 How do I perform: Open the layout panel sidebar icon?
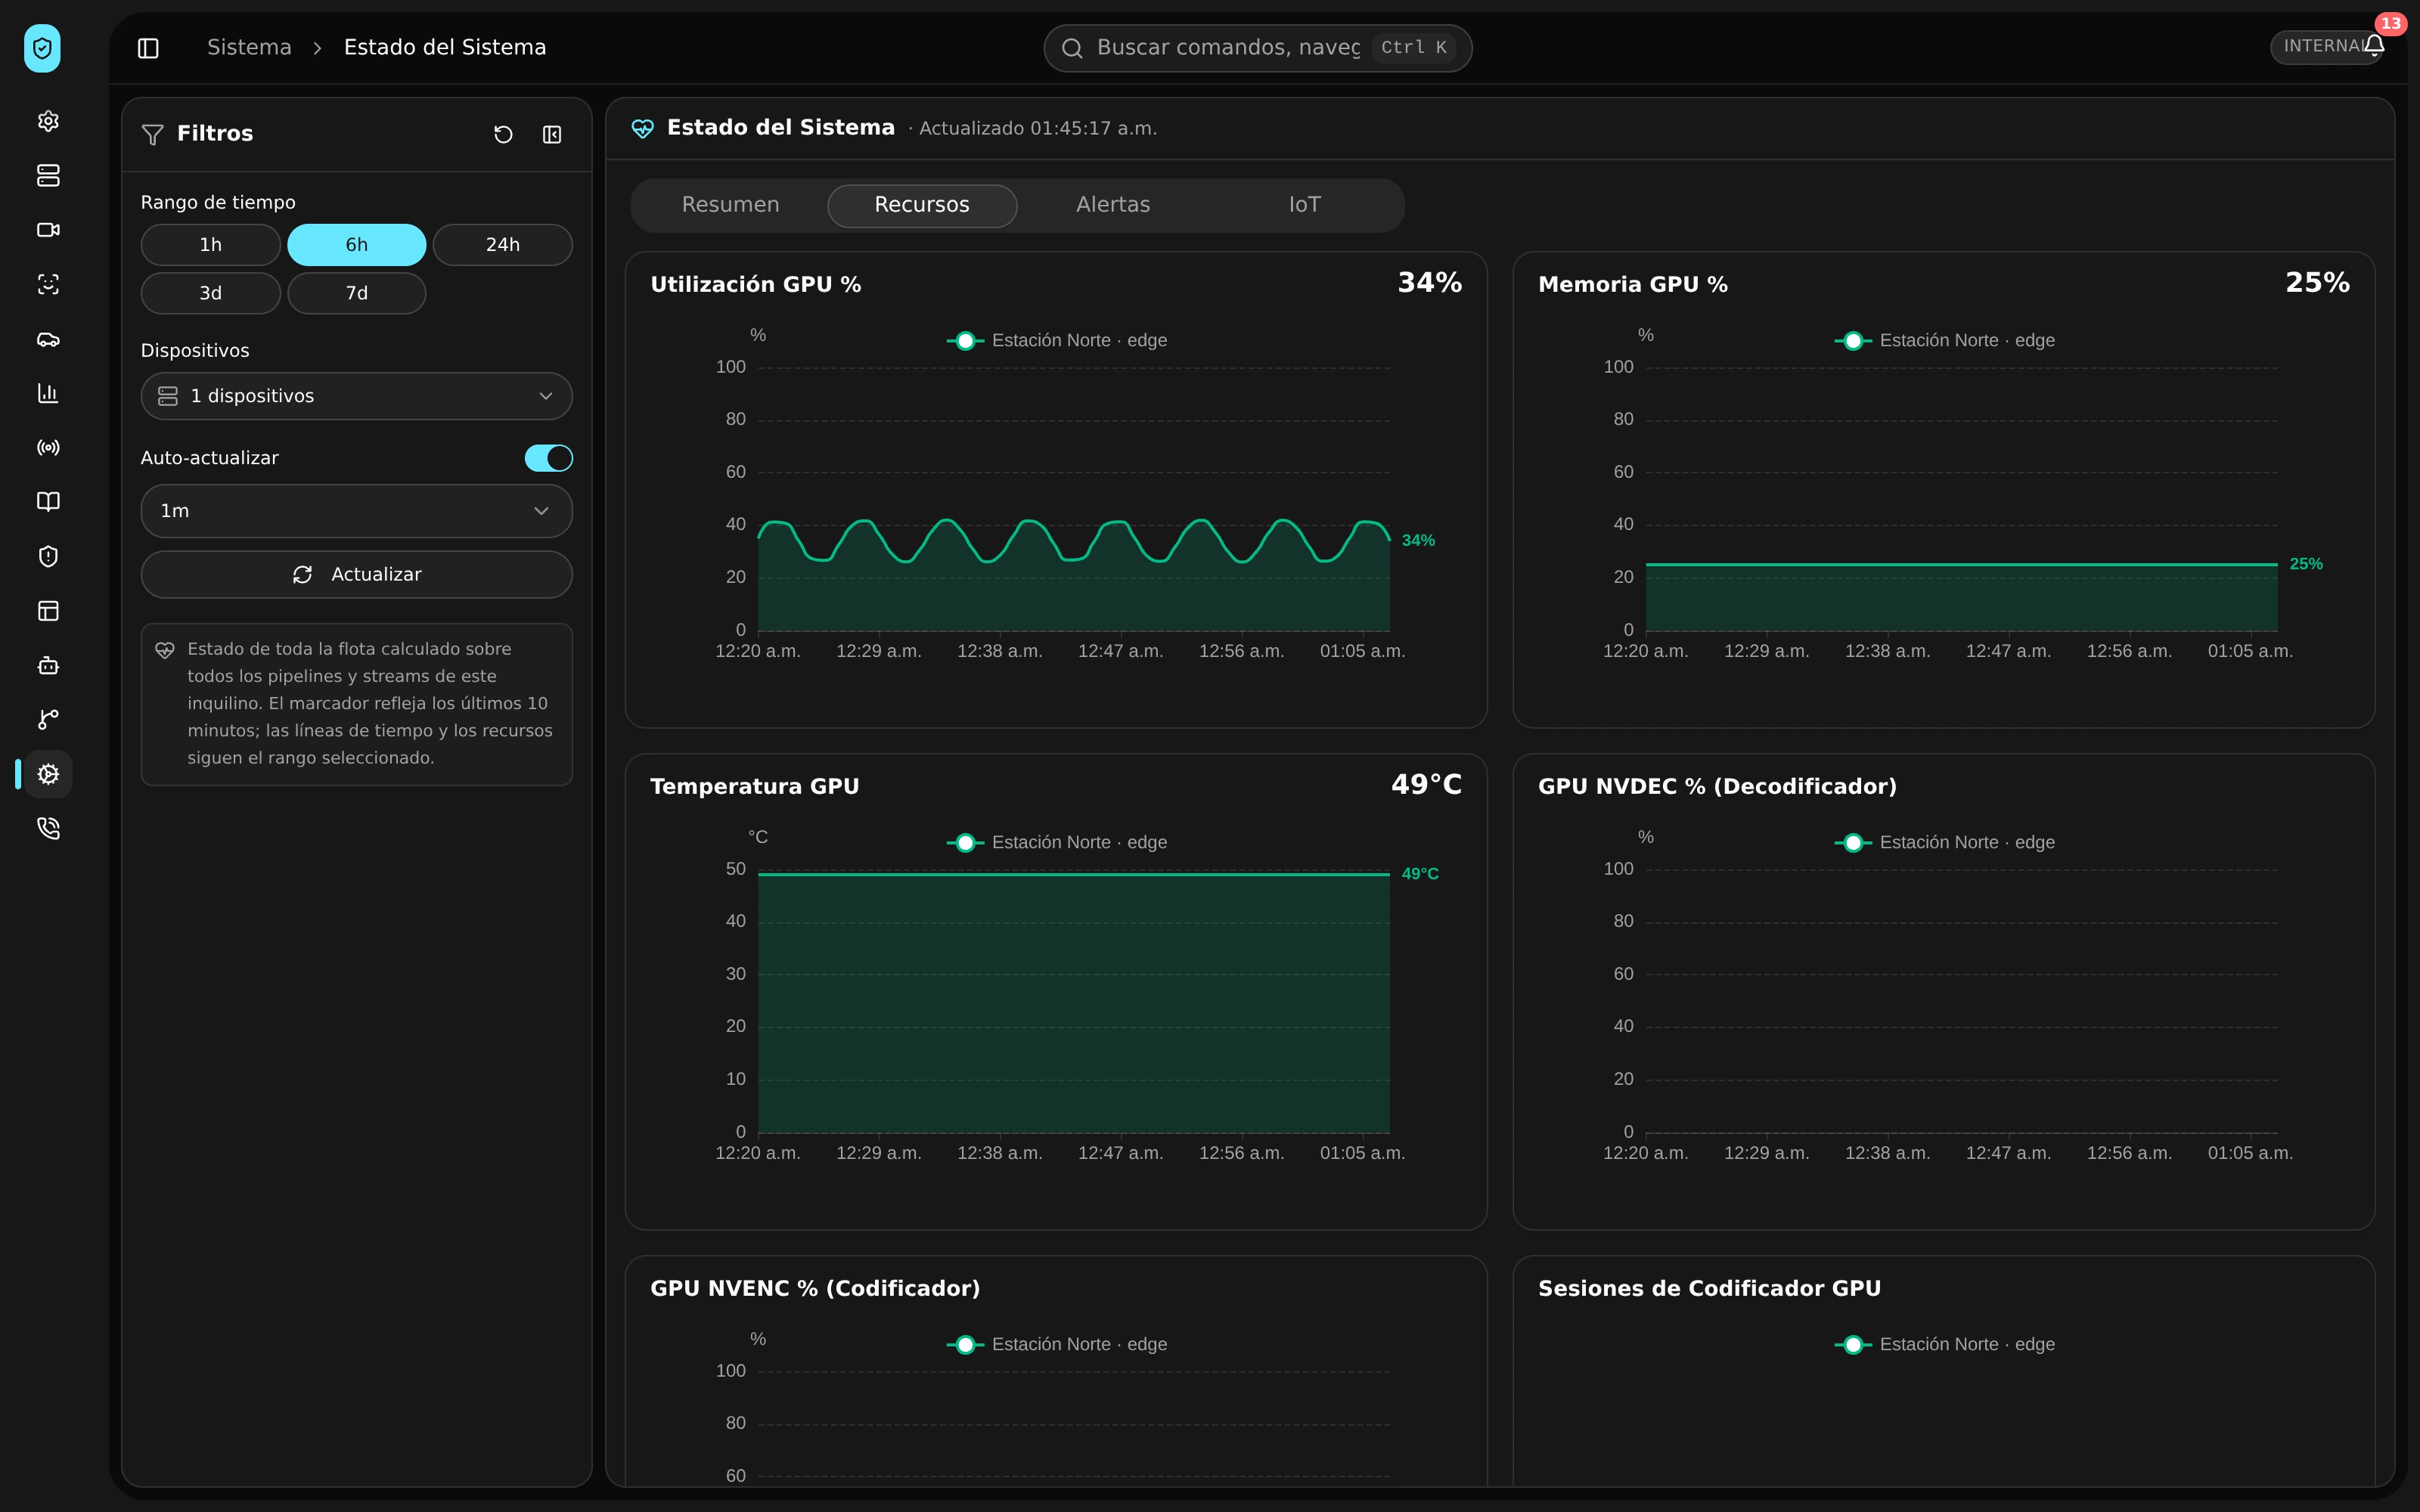pos(48,611)
